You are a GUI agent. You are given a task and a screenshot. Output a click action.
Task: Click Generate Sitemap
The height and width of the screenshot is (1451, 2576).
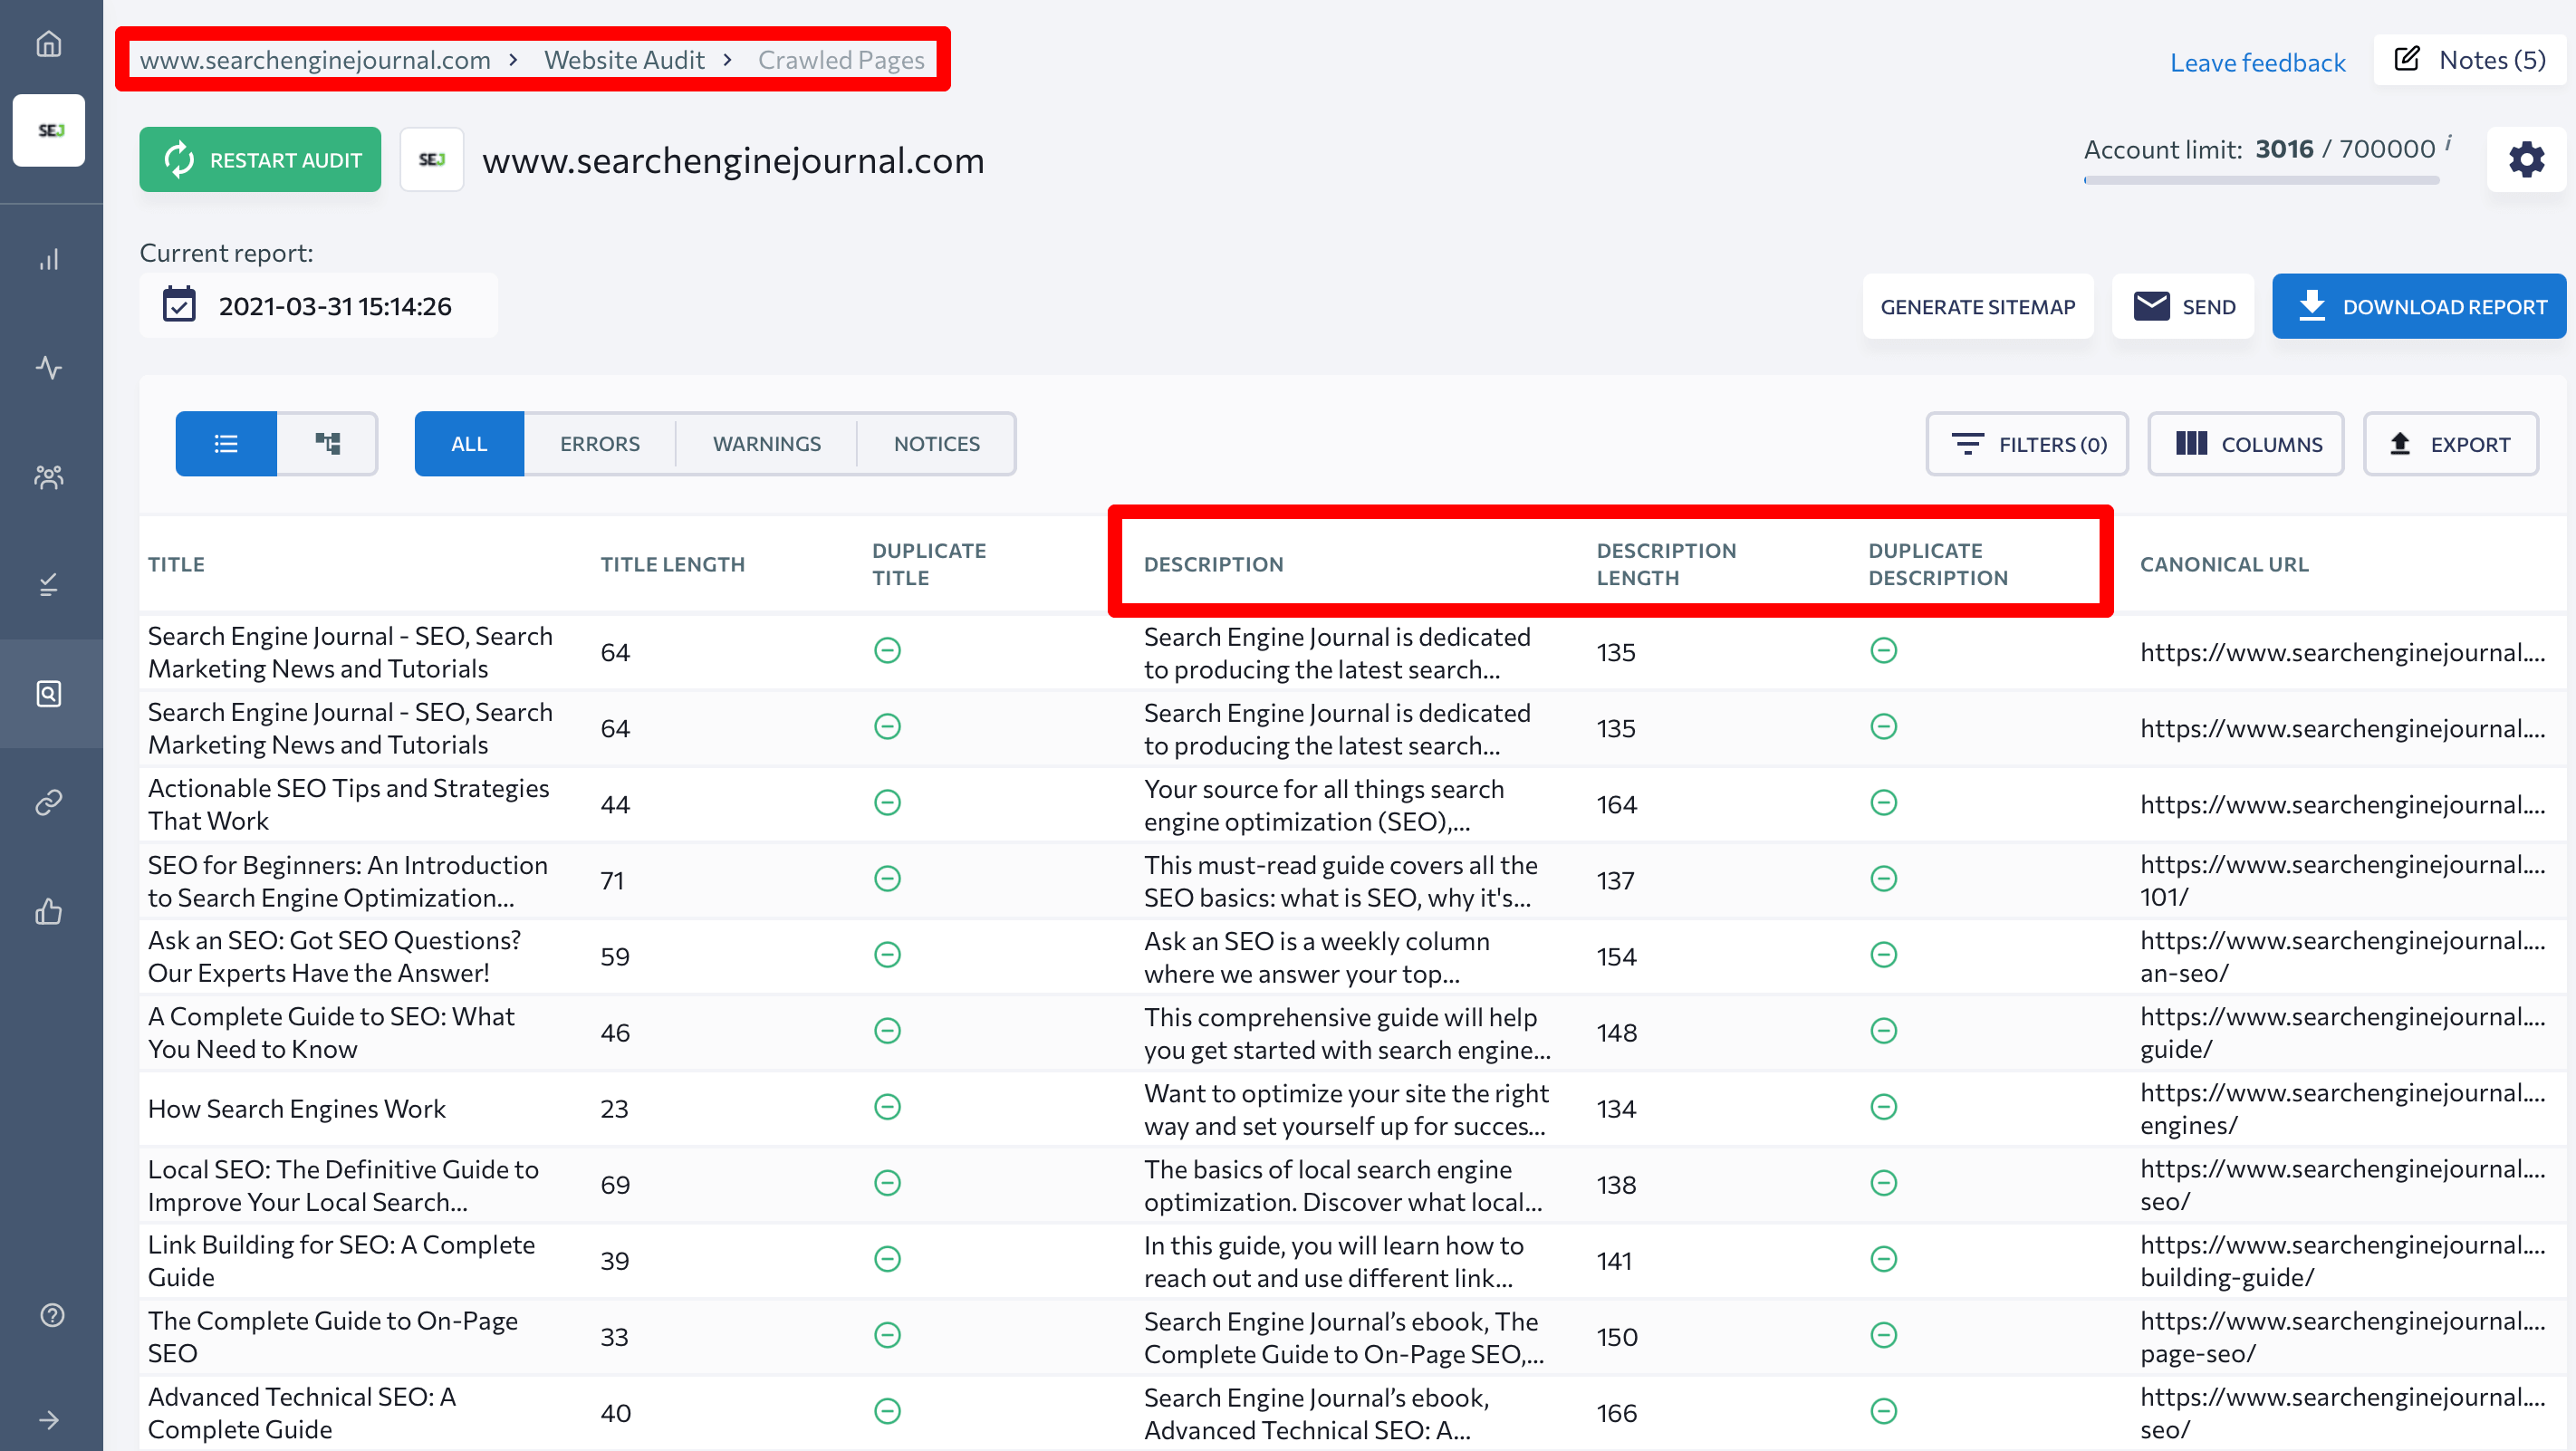[x=1977, y=306]
